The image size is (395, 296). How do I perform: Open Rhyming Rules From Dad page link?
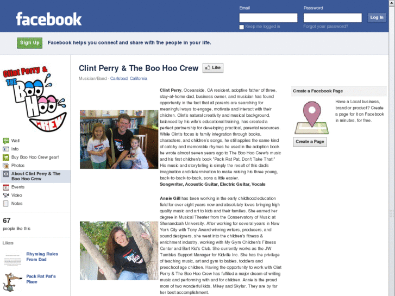click(42, 257)
